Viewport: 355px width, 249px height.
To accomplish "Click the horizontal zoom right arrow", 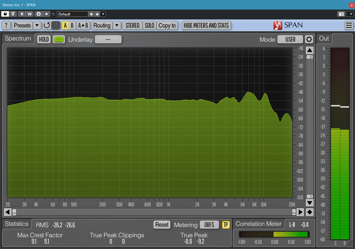I will tap(300, 212).
